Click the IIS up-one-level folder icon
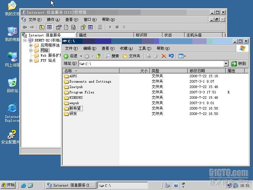The image size is (253, 190). (42, 27)
